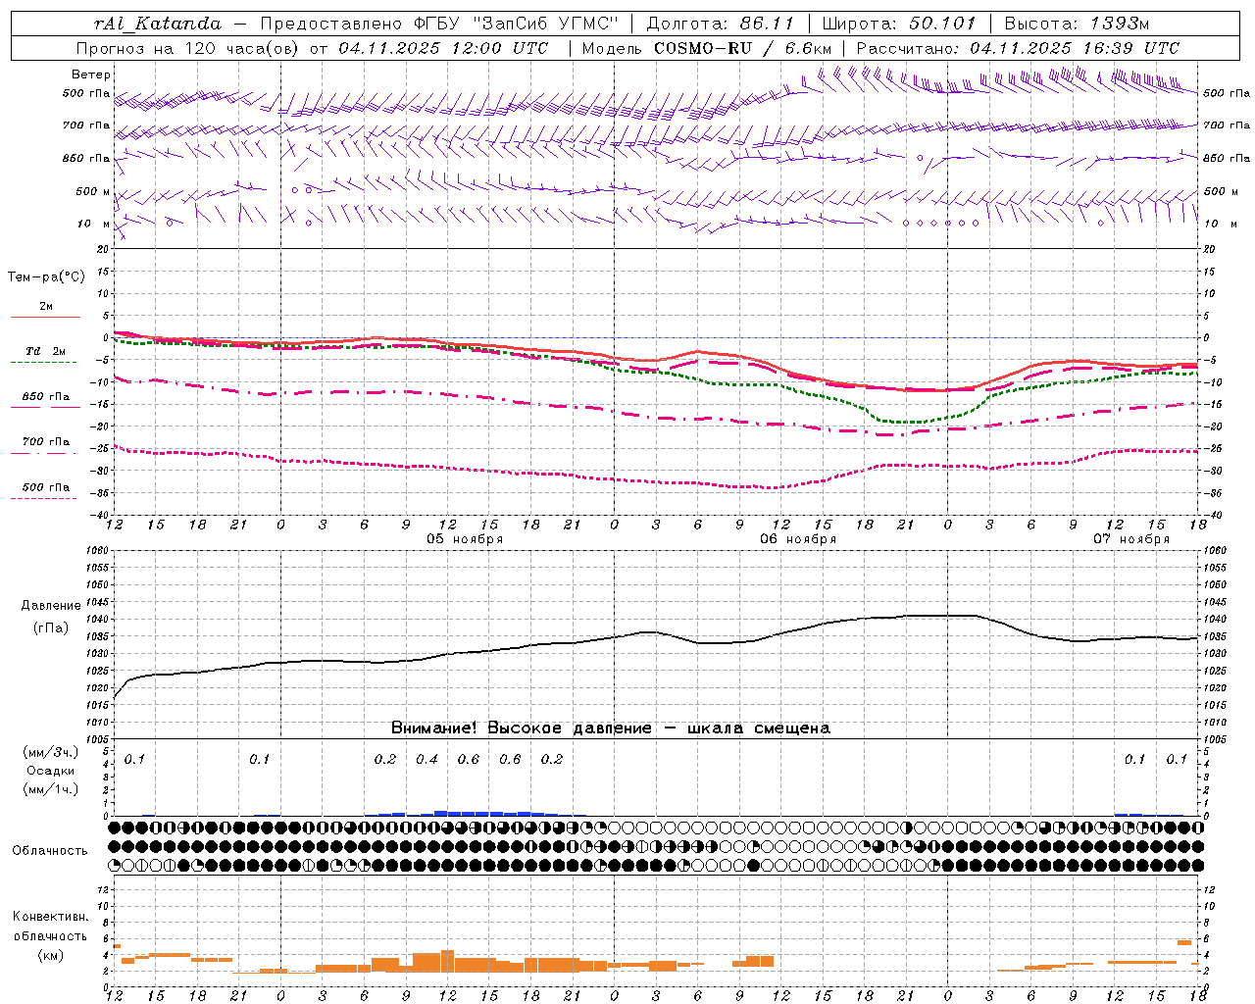Click the '06 ноября' date label

798,539
